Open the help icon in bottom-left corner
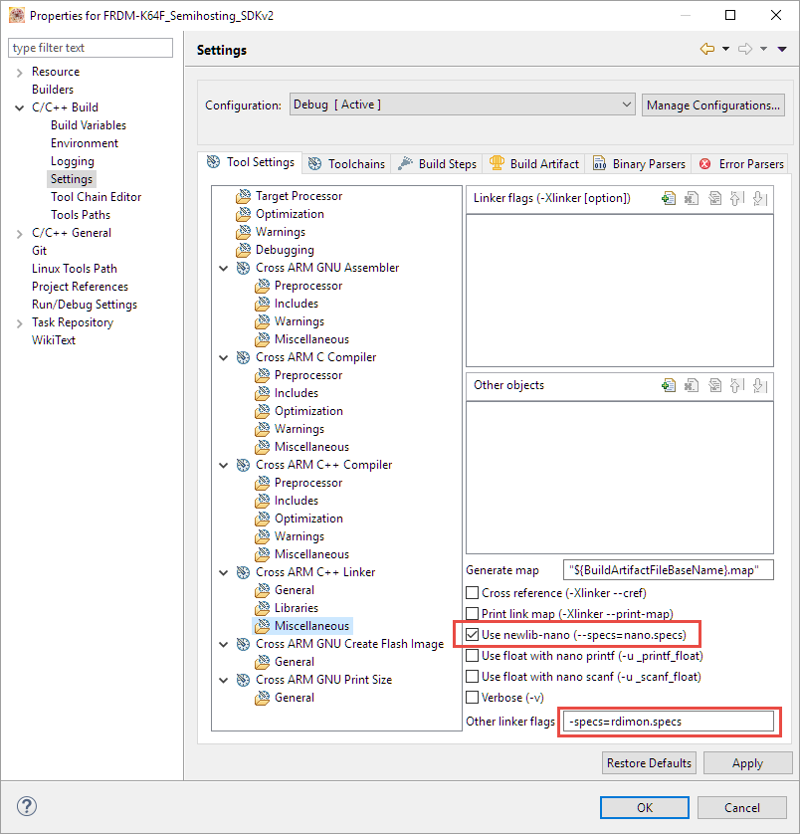Viewport: 800px width, 834px height. pyautogui.click(x=26, y=807)
